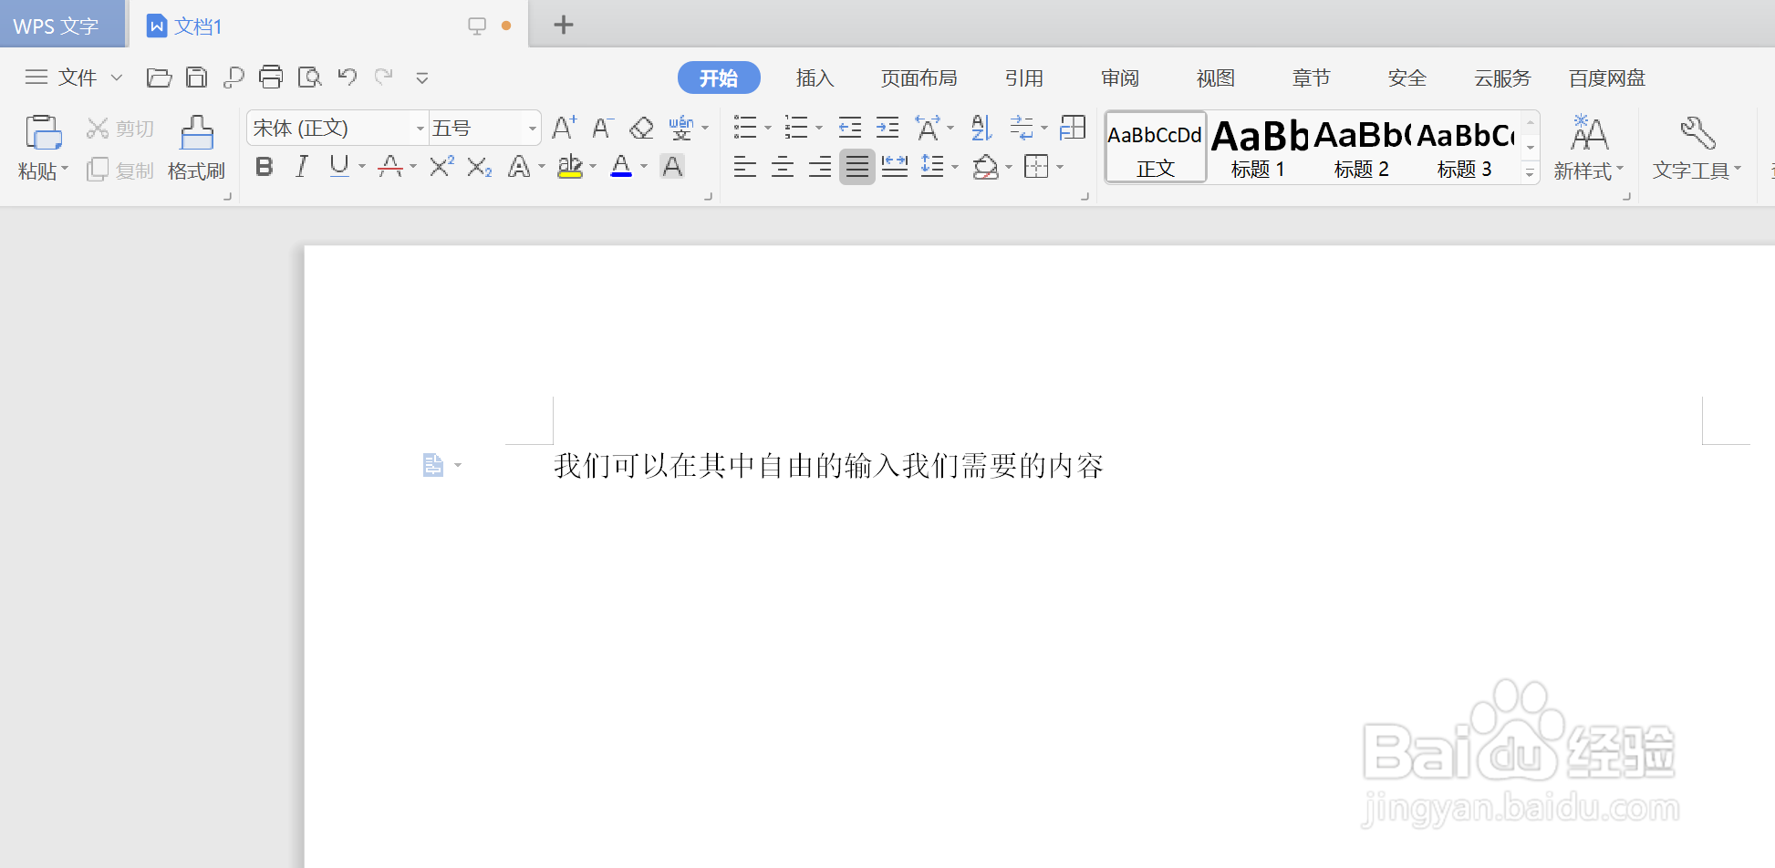Image resolution: width=1775 pixels, height=868 pixels.
Task: Decrease font size with A- icon
Action: pos(602,128)
